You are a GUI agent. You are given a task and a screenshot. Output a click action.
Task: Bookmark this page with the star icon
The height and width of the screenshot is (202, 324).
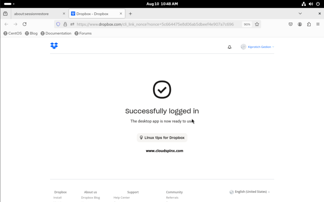(257, 24)
